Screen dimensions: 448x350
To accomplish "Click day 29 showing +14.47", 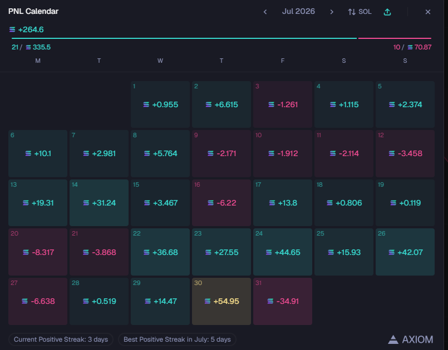I will click(x=160, y=301).
